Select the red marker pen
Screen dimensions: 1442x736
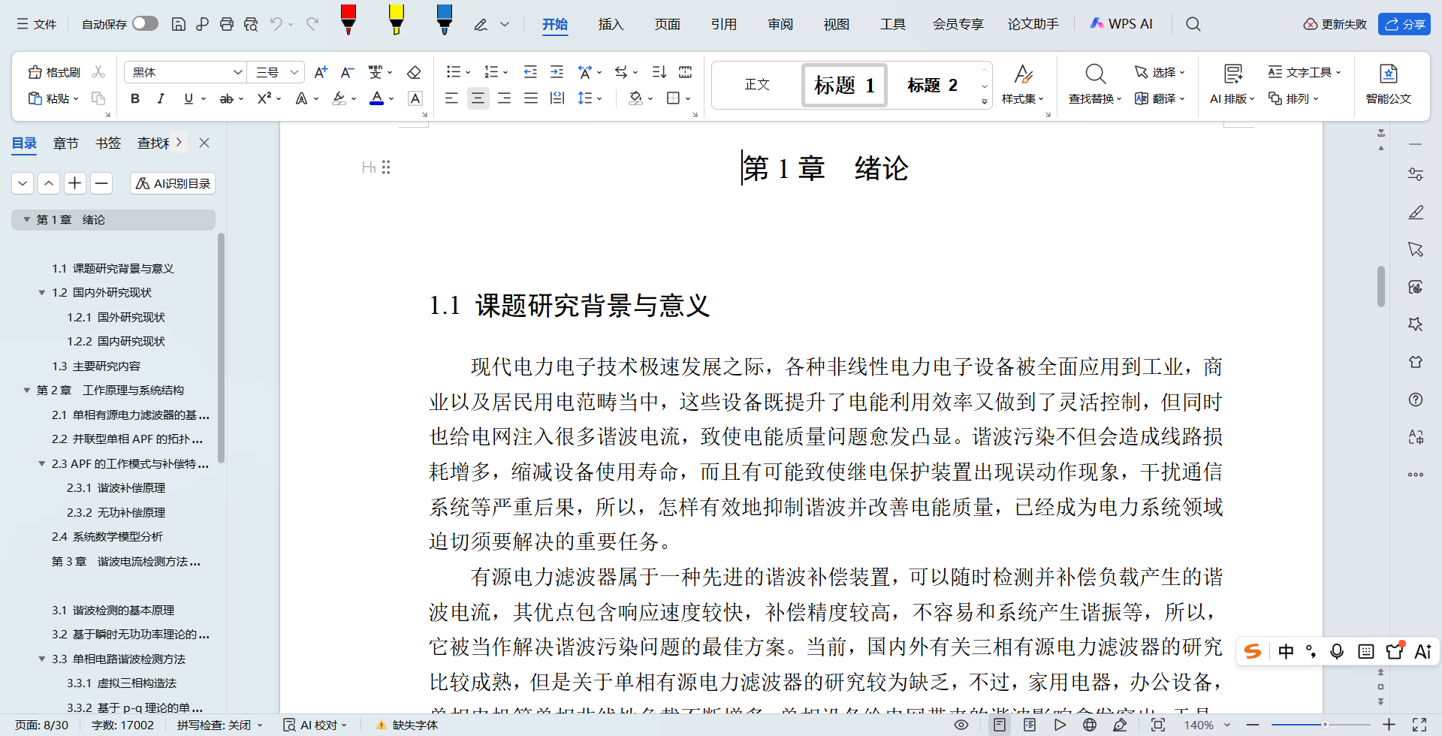pos(348,20)
